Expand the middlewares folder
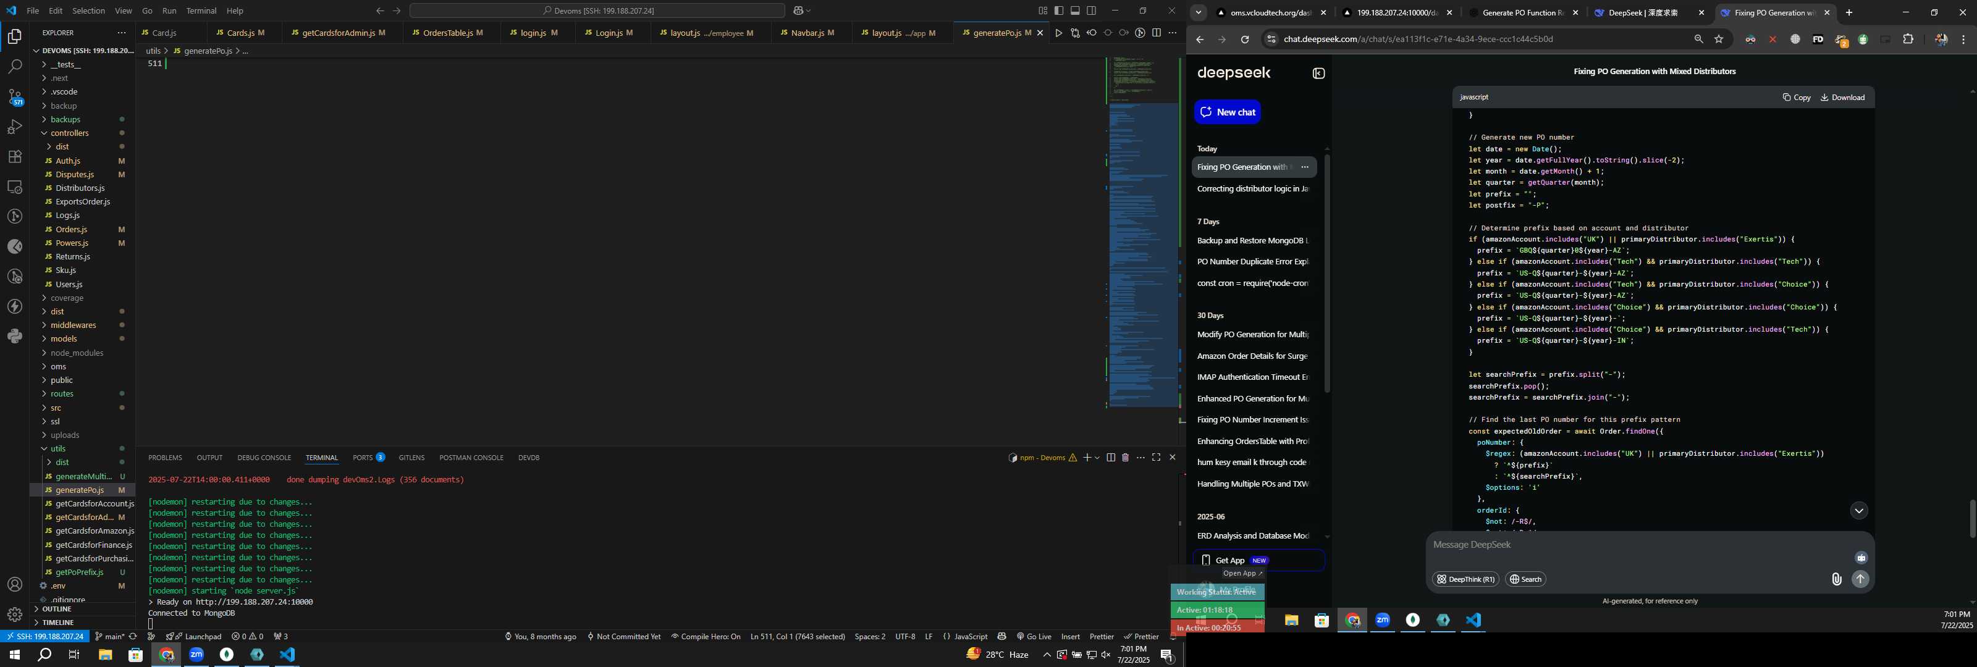The image size is (1977, 667). point(82,325)
